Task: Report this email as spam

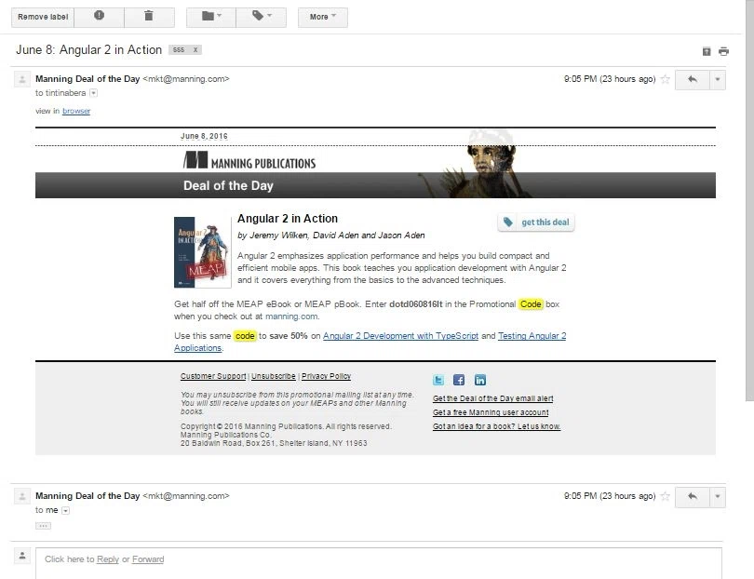Action: click(x=99, y=17)
